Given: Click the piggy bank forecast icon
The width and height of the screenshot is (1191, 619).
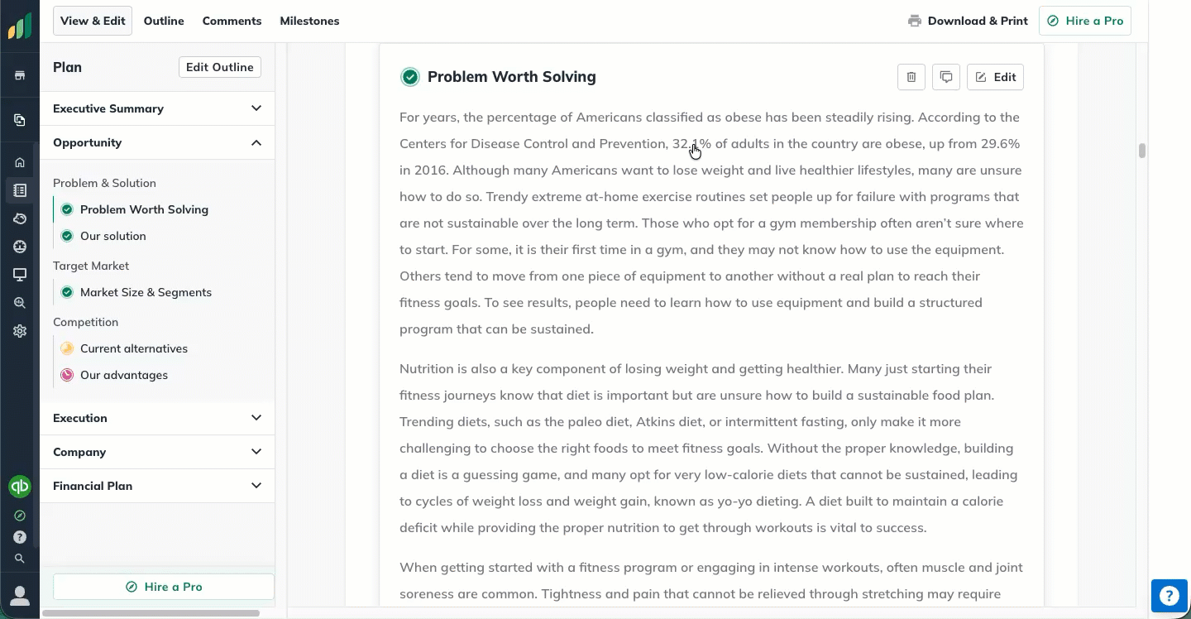Looking at the screenshot, I should coord(20,218).
